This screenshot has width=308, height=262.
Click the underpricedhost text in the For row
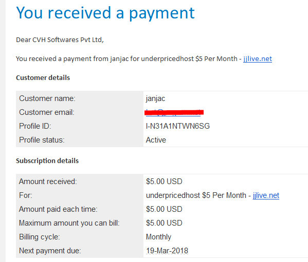pyautogui.click(x=173, y=195)
